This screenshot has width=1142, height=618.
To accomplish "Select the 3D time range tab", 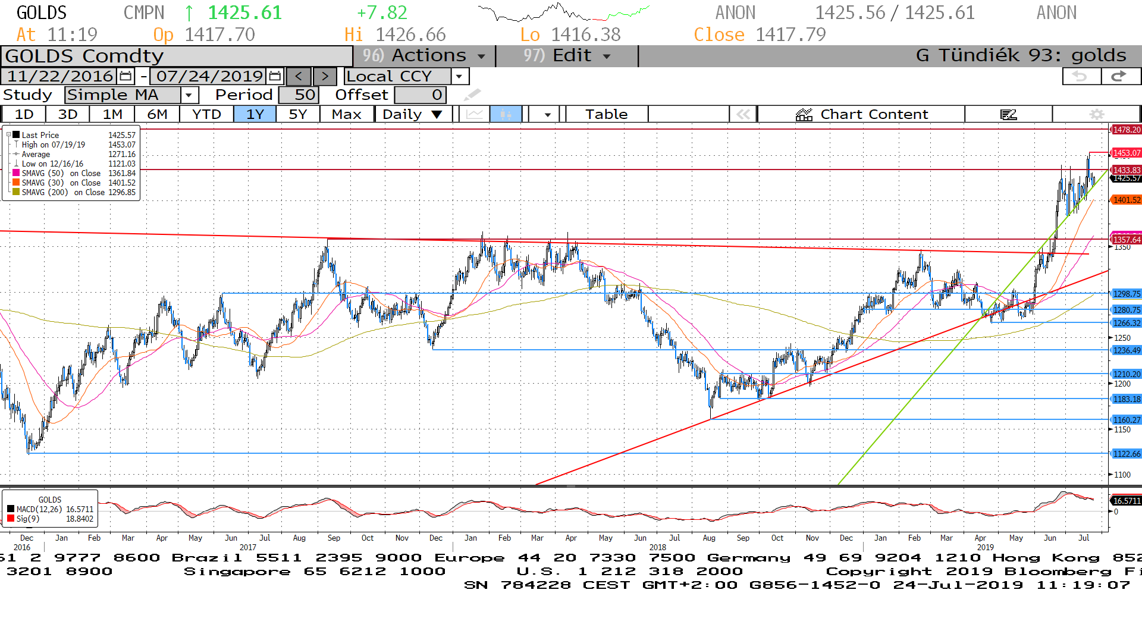I will (x=67, y=114).
